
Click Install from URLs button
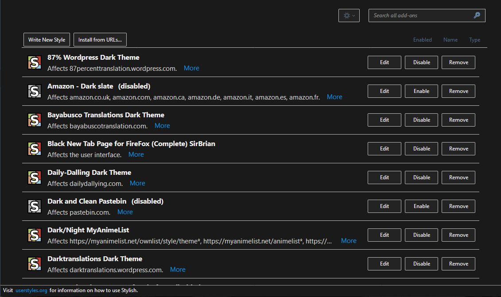(100, 39)
